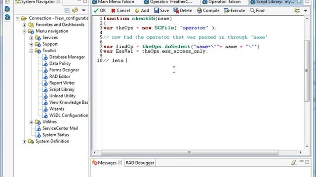
Task: Open the RAD Debugger tab
Action: (140, 163)
